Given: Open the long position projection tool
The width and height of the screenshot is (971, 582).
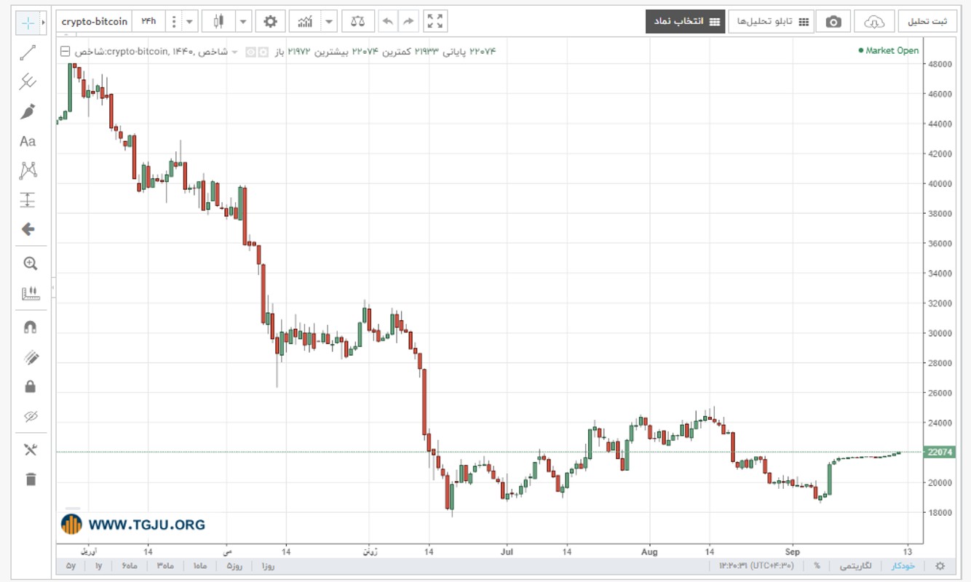Looking at the screenshot, I should [28, 200].
